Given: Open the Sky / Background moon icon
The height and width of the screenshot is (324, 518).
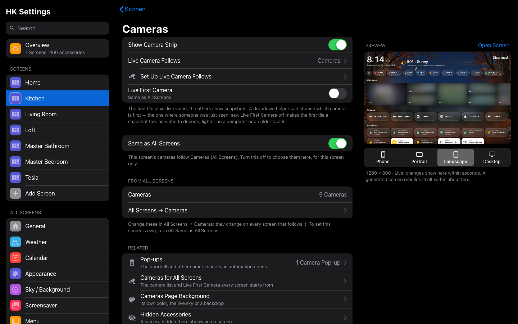Looking at the screenshot, I should tap(15, 289).
